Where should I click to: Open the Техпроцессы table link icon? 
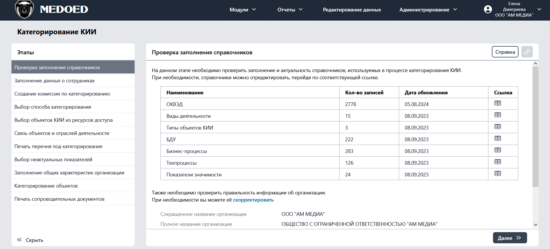click(498, 162)
